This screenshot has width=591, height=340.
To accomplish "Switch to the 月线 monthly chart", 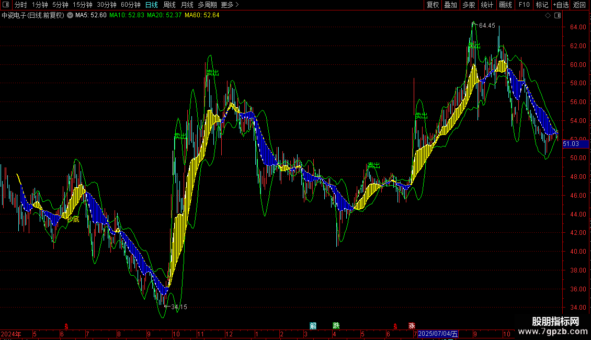I will (x=187, y=5).
